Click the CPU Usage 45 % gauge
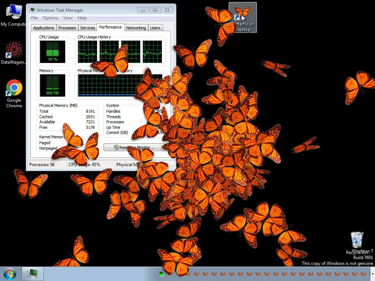 click(x=52, y=52)
